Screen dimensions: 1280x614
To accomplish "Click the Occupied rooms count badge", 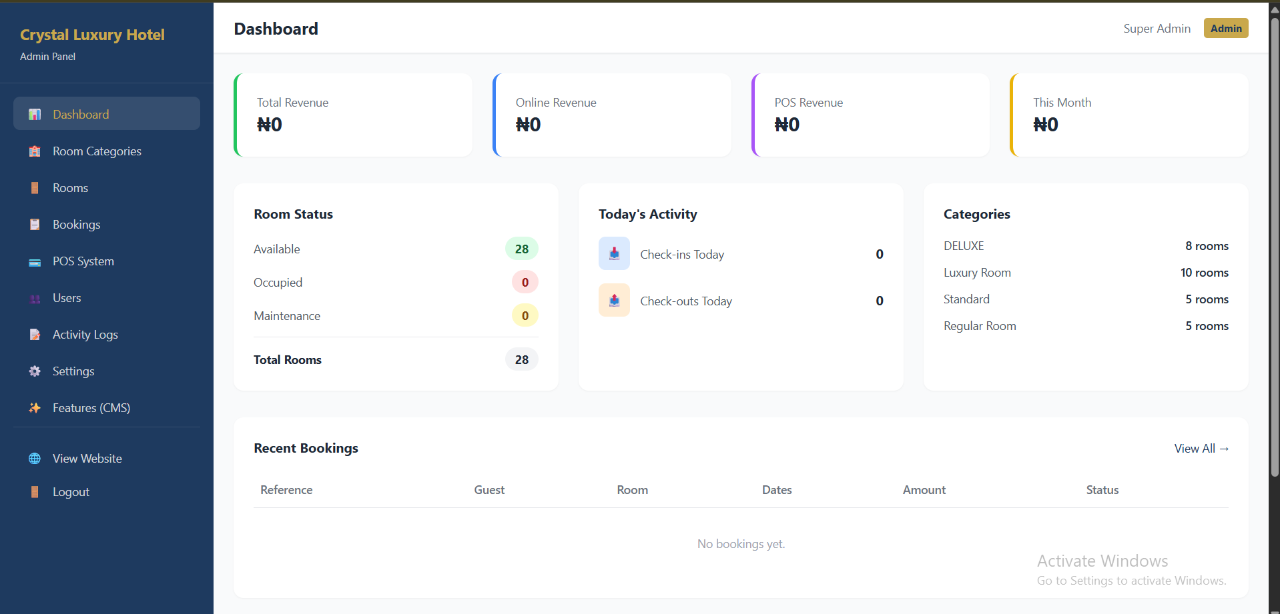I will pyautogui.click(x=525, y=281).
